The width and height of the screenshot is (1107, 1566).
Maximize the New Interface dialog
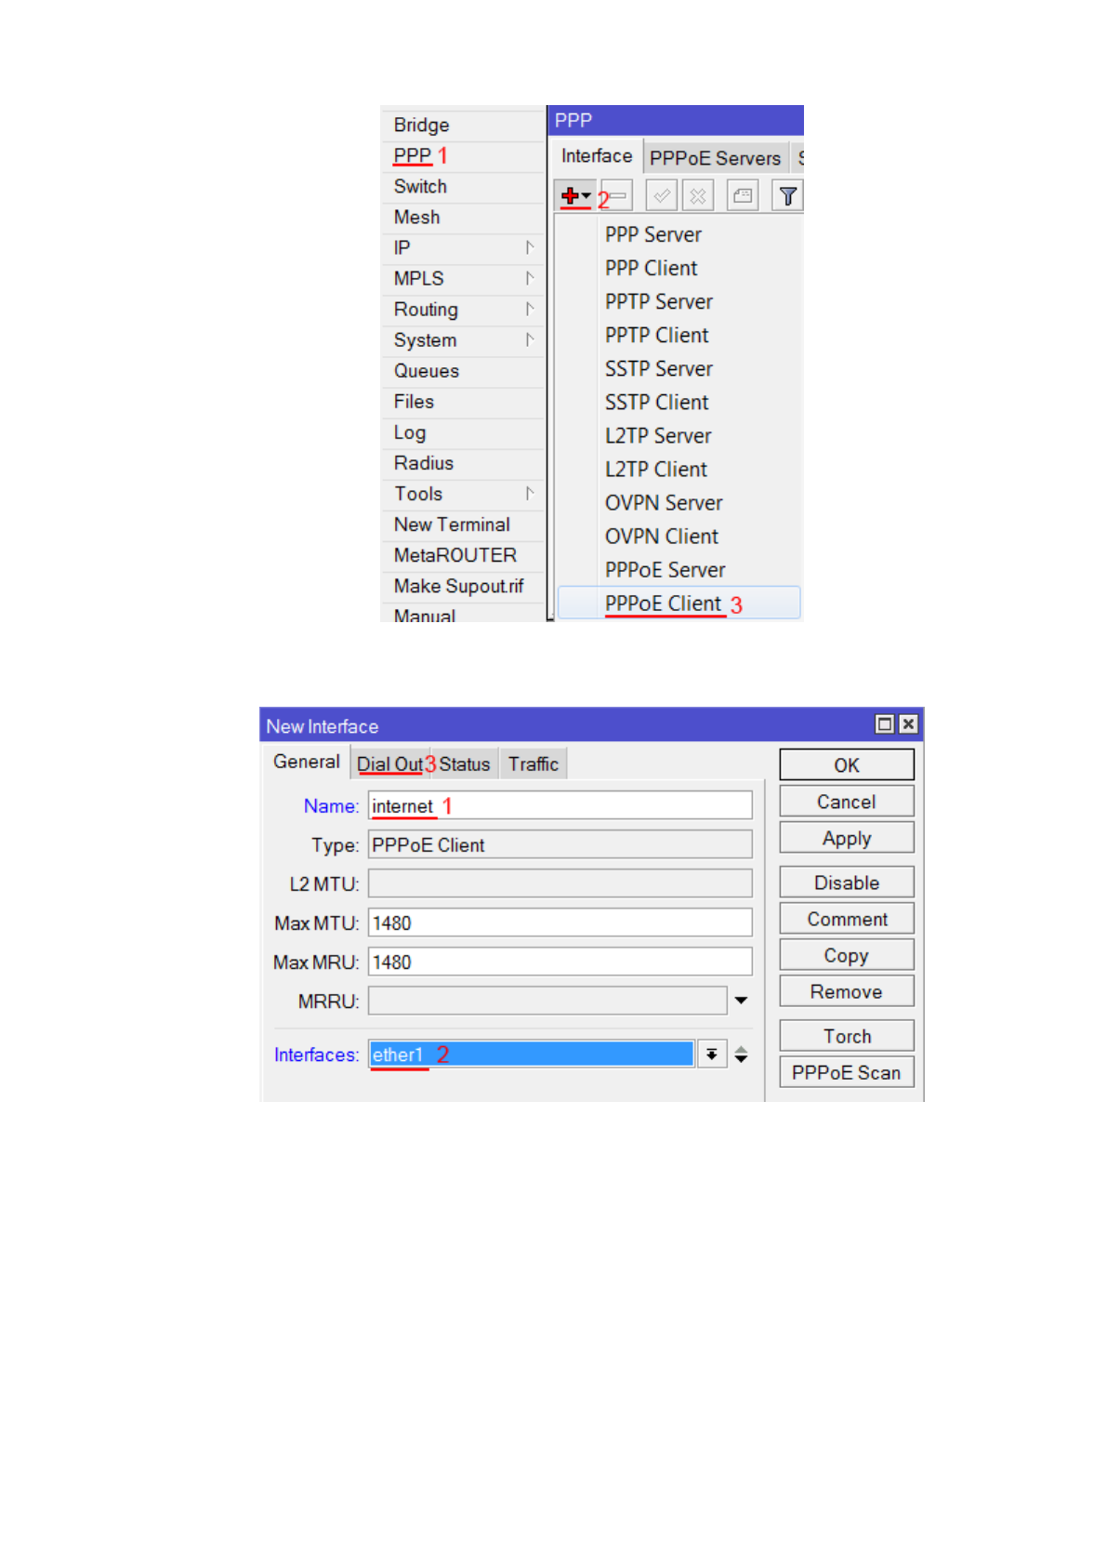pos(885,723)
